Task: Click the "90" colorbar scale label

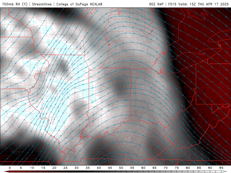Action: tap(210, 168)
